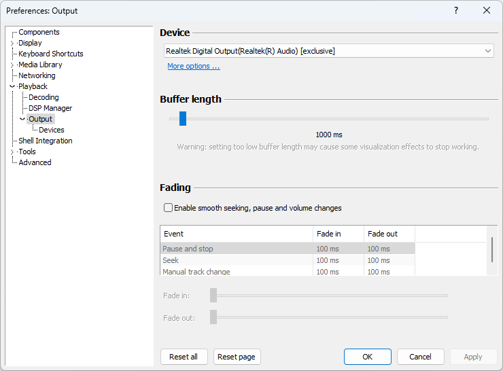Expand the Display tree node
Viewport: 503px width, 371px height.
point(12,43)
